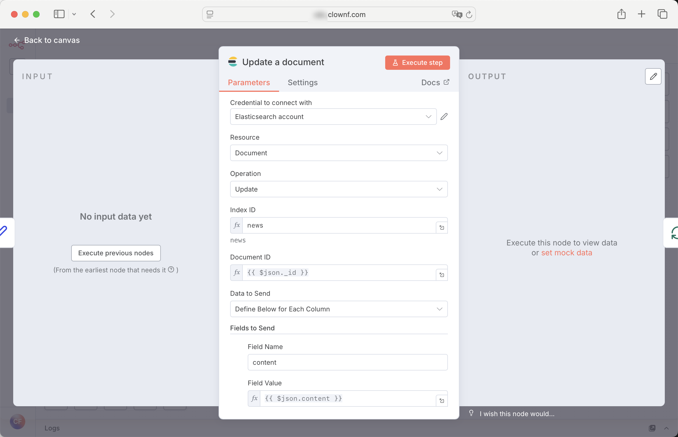Open the Operation dropdown showing Update
678x437 pixels.
click(338, 189)
